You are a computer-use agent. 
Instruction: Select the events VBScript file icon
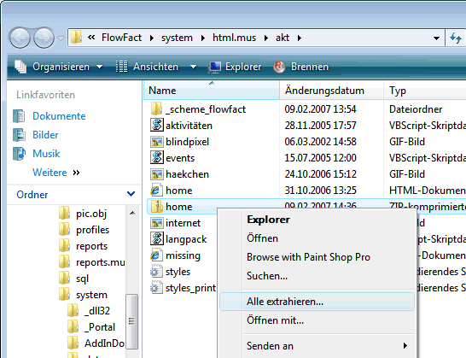tap(157, 157)
